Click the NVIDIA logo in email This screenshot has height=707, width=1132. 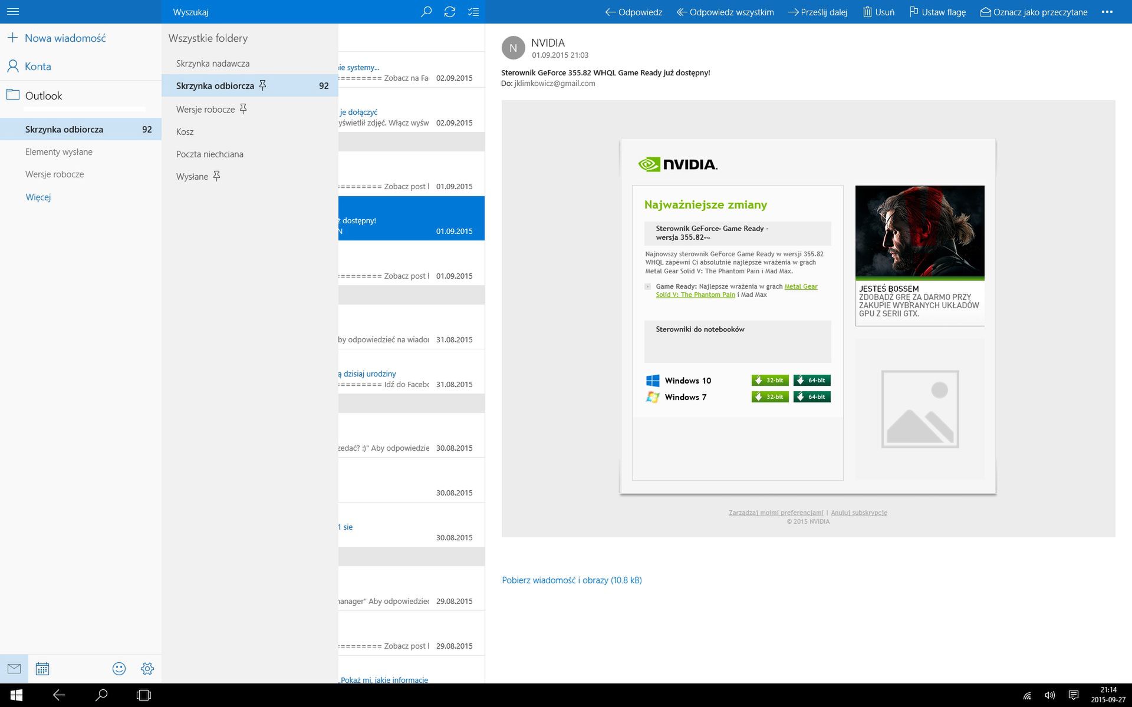tap(678, 164)
